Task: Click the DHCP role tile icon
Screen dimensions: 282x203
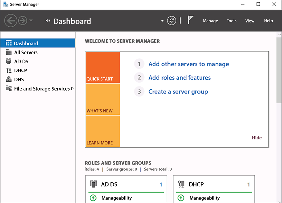Action: (181, 184)
